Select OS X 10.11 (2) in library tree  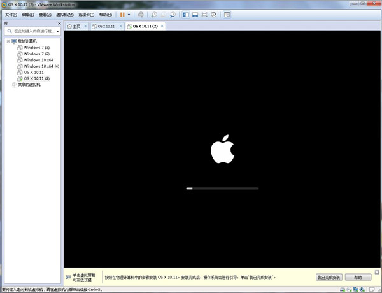[36, 78]
